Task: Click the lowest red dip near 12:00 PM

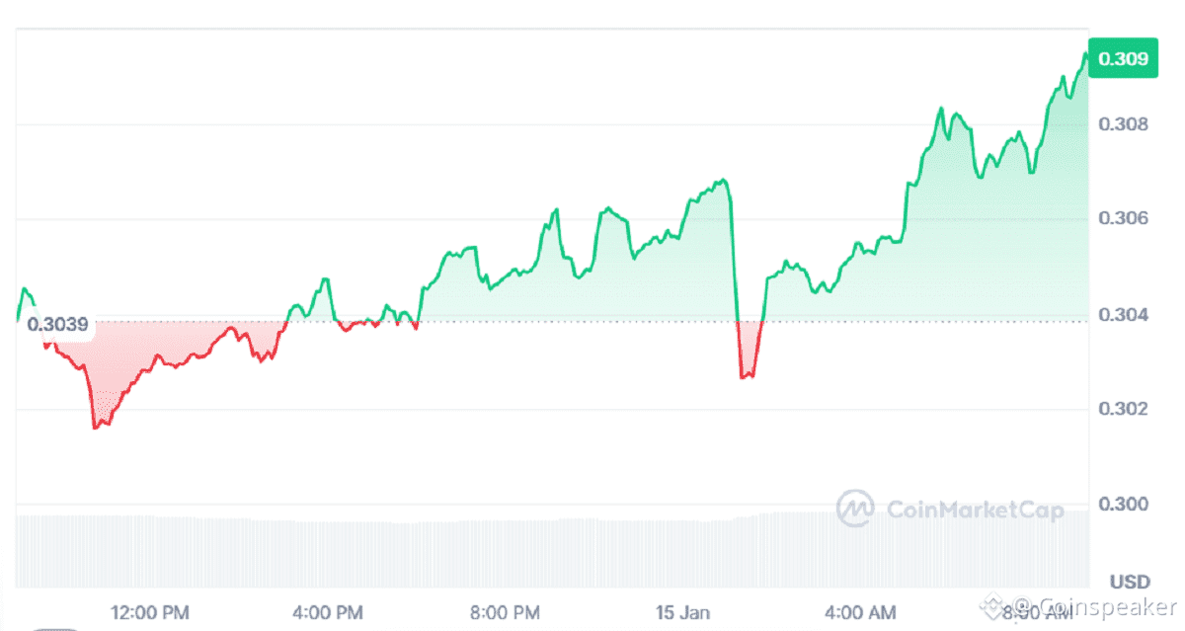Action: pos(96,427)
